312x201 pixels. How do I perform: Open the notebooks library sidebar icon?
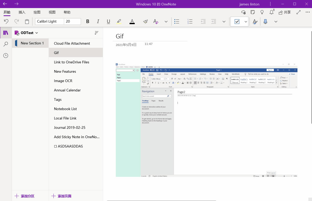tap(5, 32)
